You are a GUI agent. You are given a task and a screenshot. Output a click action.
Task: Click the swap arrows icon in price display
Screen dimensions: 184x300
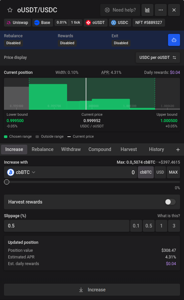click(174, 58)
